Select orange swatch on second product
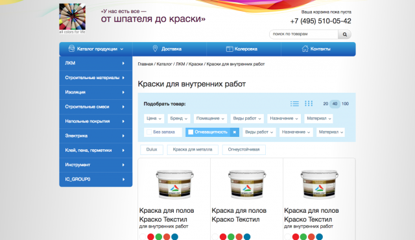The height and width of the screenshot is (240, 415). tap(239, 237)
